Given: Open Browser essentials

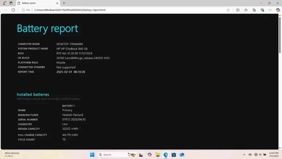Looking at the screenshot, I should point(262,10).
